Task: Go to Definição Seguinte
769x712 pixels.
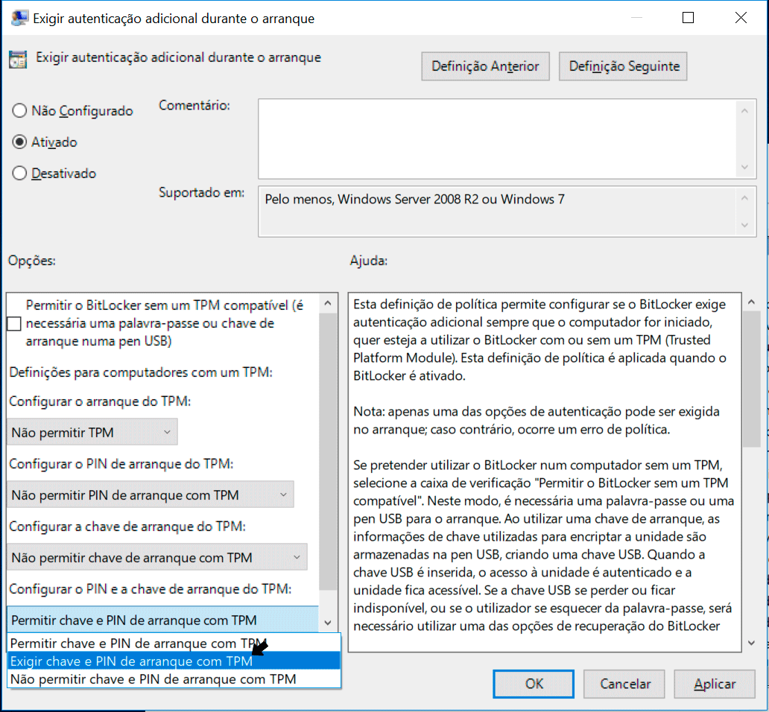Action: point(623,66)
